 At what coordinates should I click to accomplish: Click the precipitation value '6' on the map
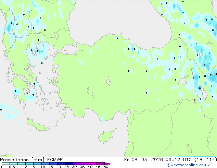point(200,88)
